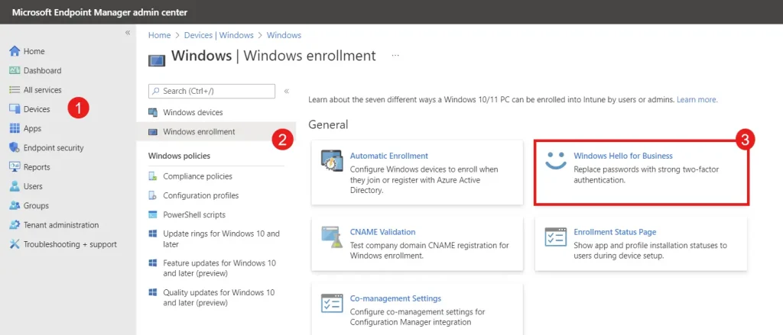Click the Troubleshooting + support wrench icon
The height and width of the screenshot is (335, 783).
(15, 244)
